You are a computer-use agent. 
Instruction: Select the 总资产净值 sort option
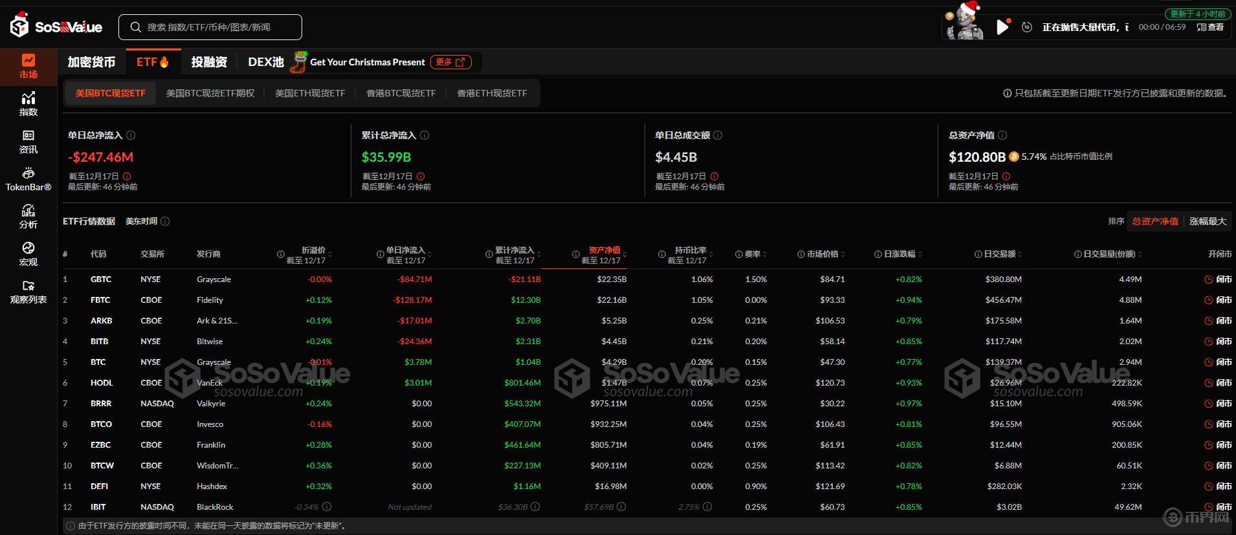point(1155,221)
